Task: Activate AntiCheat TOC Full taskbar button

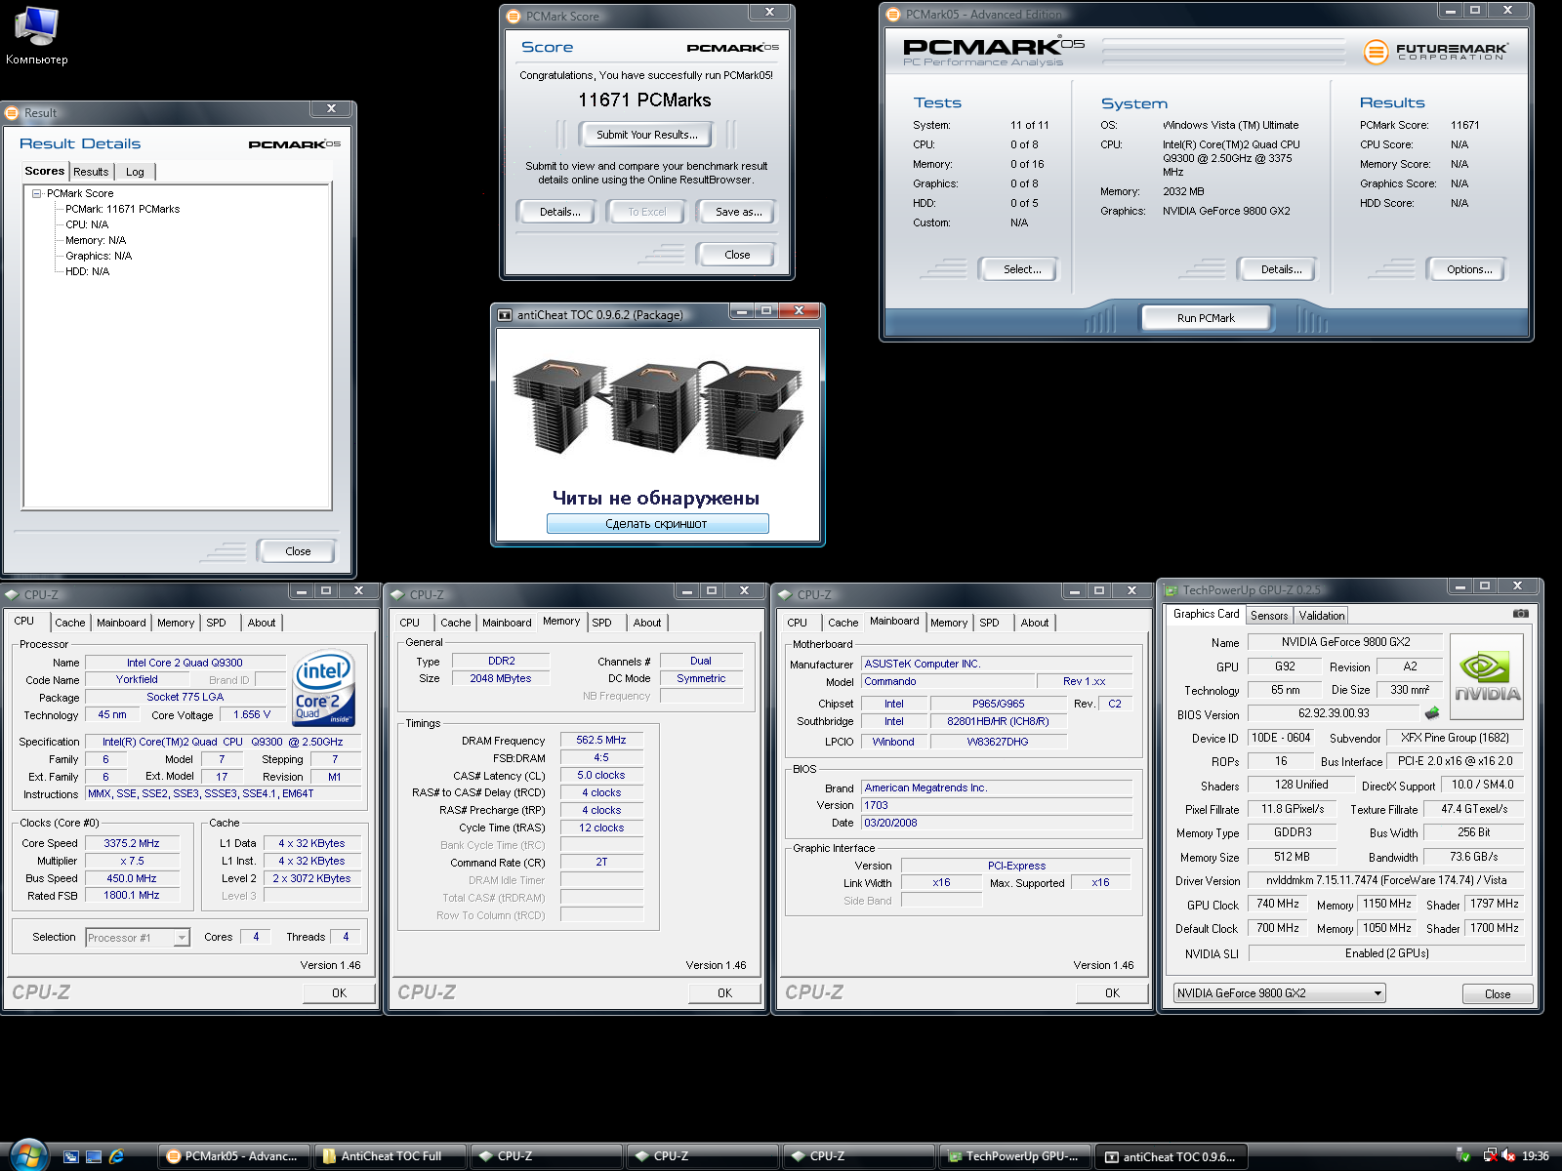Action: point(390,1156)
